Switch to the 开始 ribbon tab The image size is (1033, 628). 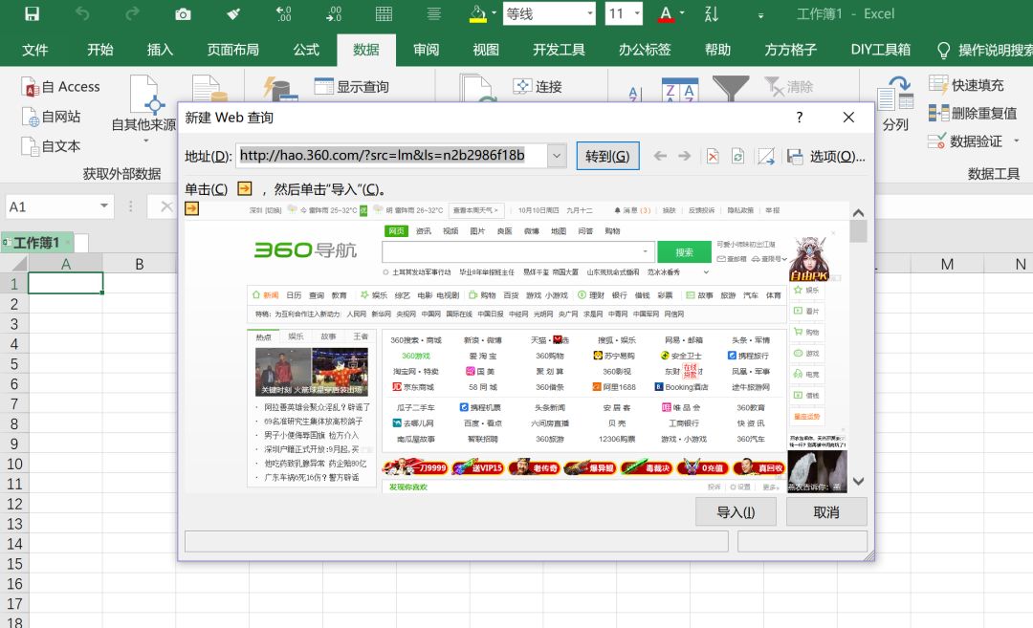(100, 50)
